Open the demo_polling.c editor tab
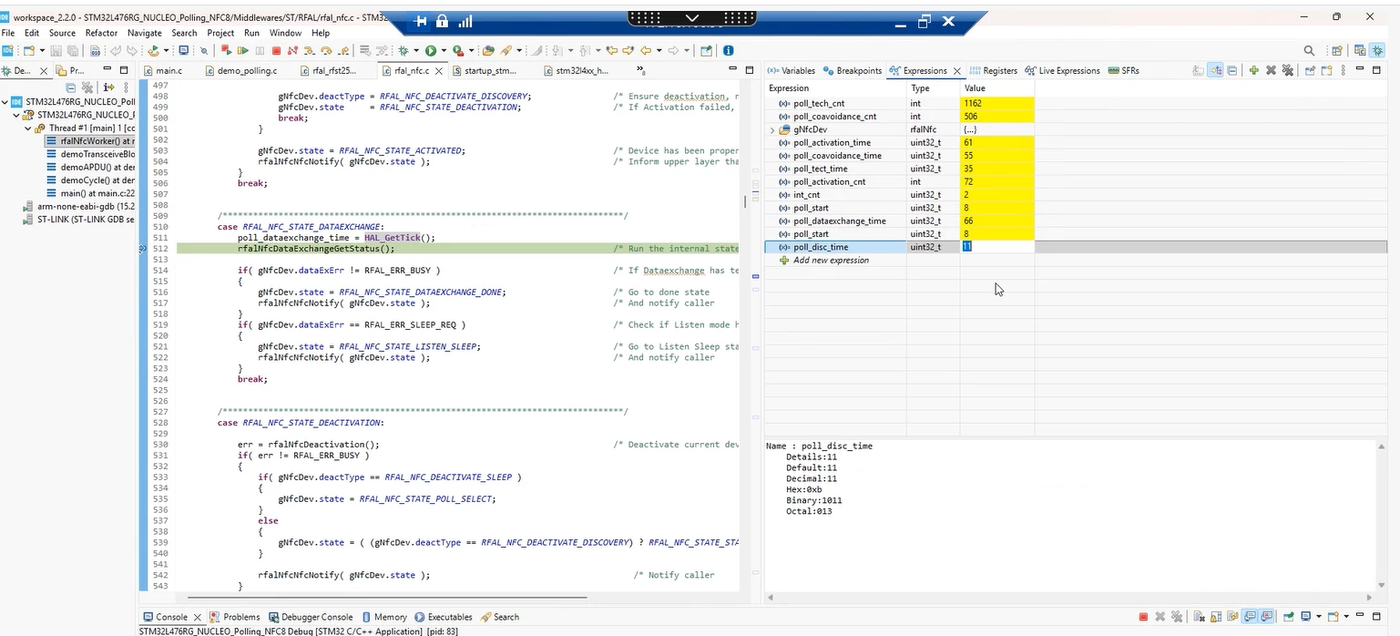Screen dimensions: 1400x636 240,70
